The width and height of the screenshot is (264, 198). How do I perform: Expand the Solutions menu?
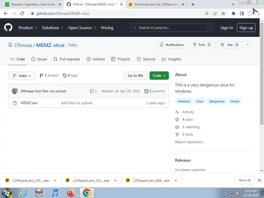(53, 28)
